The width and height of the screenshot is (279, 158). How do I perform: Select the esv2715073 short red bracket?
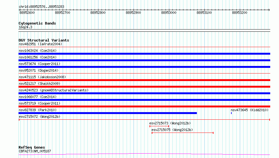[x=159, y=126]
